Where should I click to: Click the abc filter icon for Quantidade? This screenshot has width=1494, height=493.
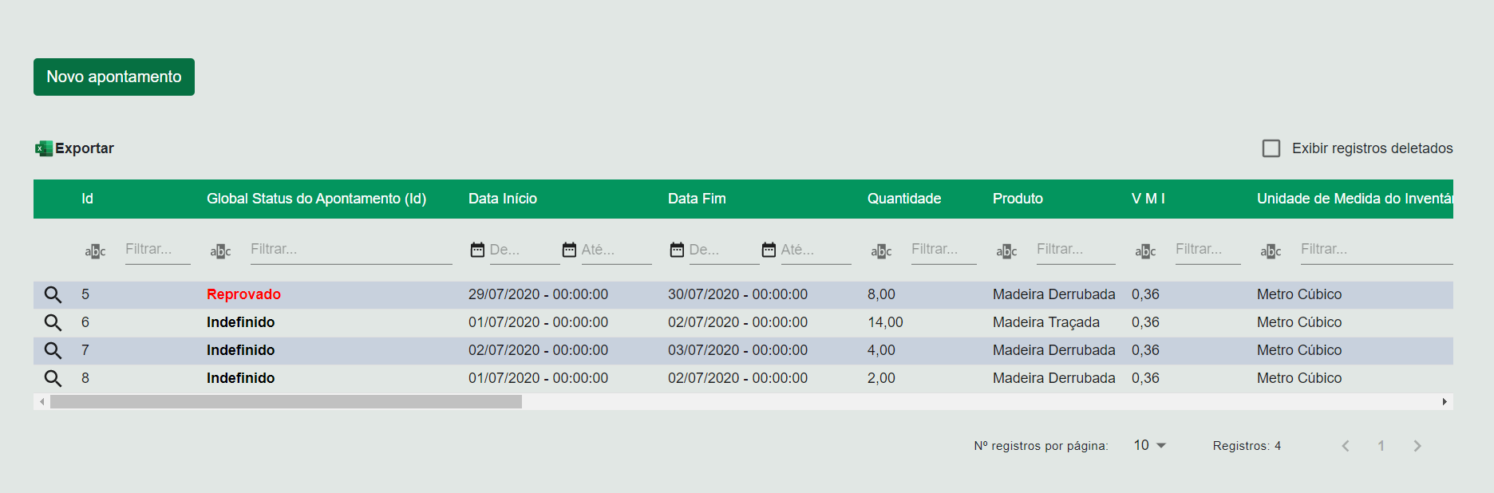point(881,250)
